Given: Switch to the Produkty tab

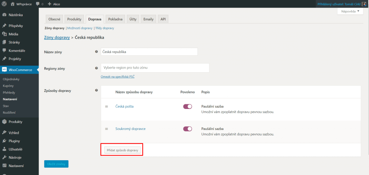Looking at the screenshot, I should [x=74, y=19].
